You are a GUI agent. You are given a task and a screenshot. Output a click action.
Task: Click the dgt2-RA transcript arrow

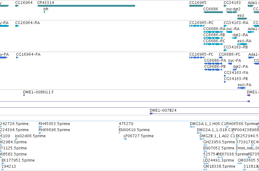tap(235, 38)
